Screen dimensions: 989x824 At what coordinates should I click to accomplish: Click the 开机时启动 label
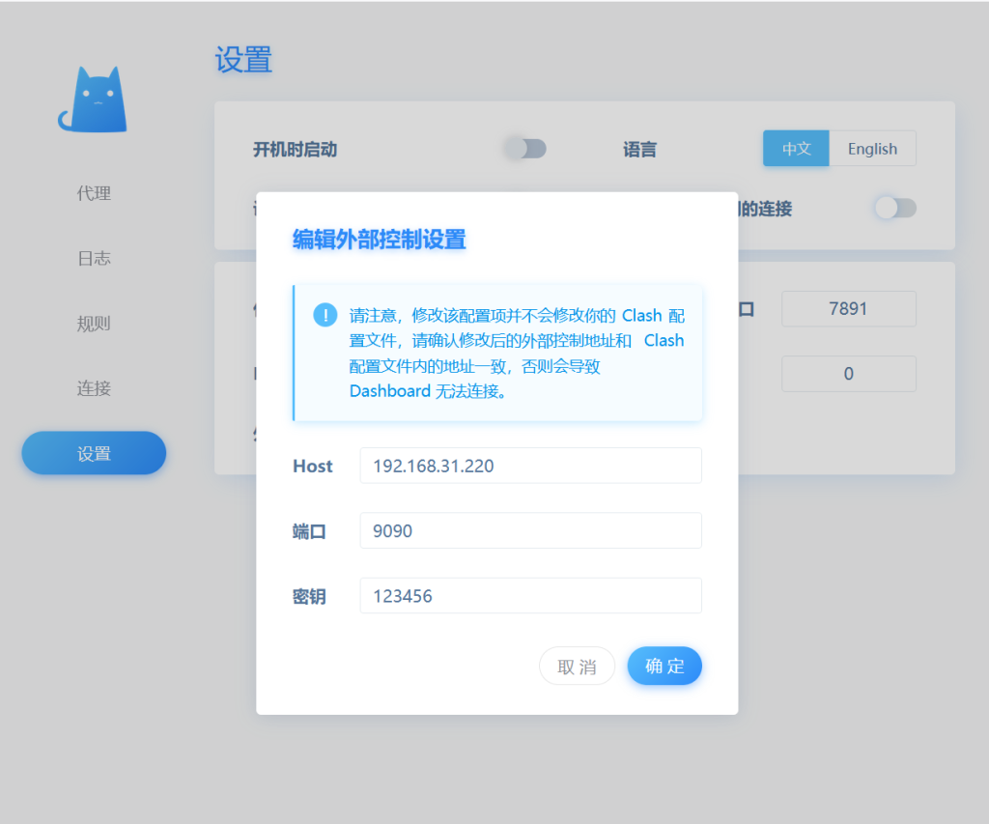click(295, 150)
